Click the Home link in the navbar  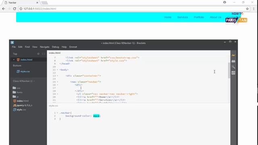click(168, 17)
